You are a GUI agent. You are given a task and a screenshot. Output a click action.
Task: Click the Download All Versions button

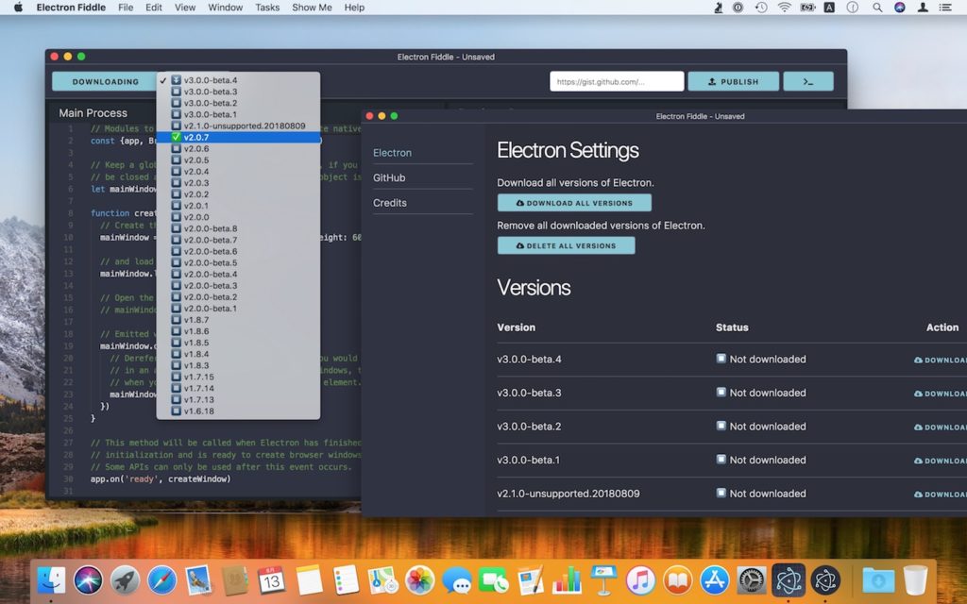point(574,203)
